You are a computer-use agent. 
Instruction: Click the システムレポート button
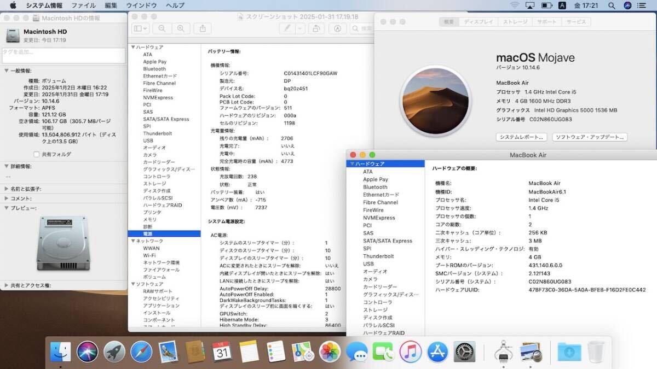(522, 137)
